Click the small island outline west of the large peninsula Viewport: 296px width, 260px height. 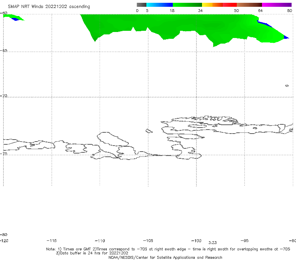click(149, 131)
